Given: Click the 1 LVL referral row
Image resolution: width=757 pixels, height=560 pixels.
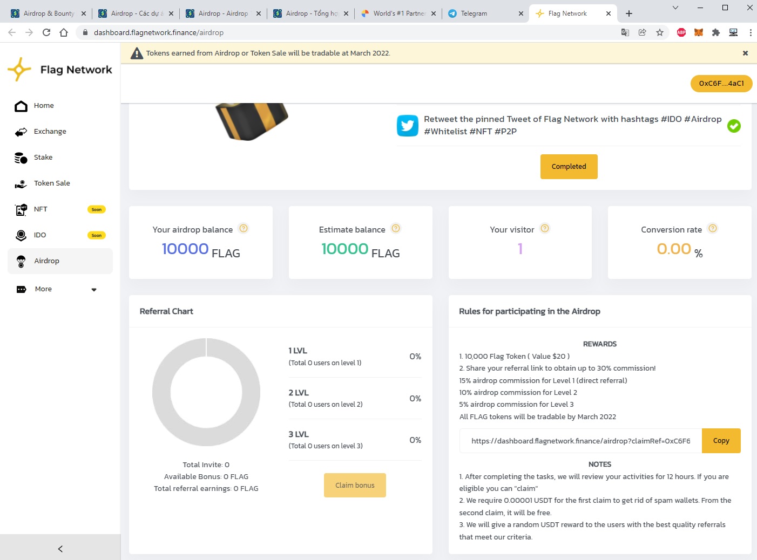Looking at the screenshot, I should point(355,357).
